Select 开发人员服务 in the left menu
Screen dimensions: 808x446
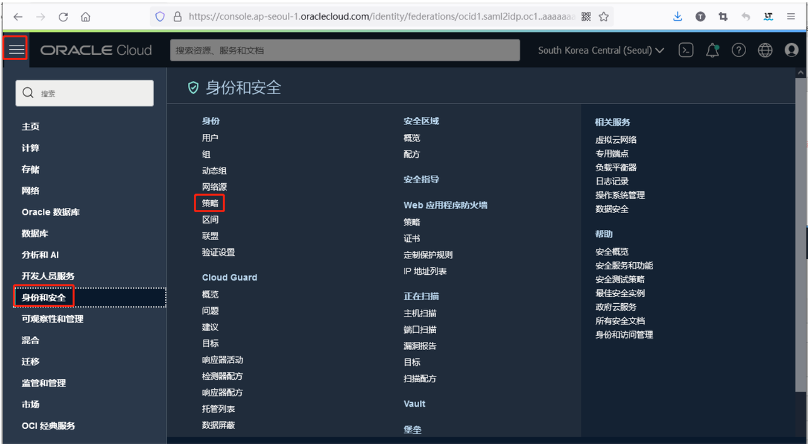tap(48, 276)
